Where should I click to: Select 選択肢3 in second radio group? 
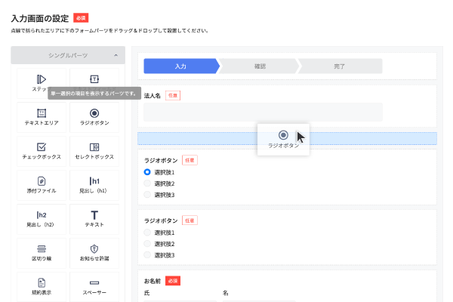(x=147, y=255)
